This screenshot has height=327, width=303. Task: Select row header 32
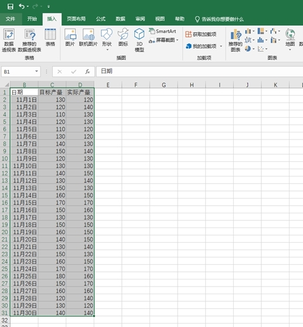(5, 321)
